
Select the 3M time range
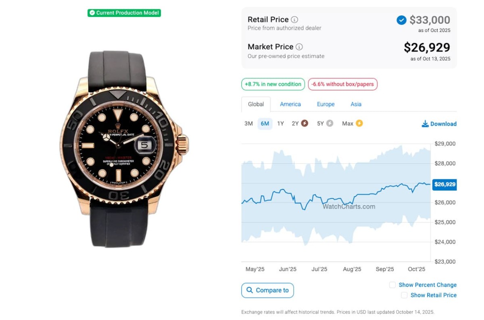coord(248,124)
